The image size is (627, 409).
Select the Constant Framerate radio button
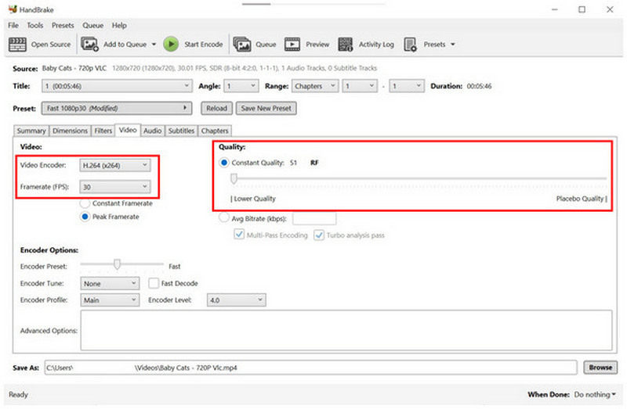point(85,203)
